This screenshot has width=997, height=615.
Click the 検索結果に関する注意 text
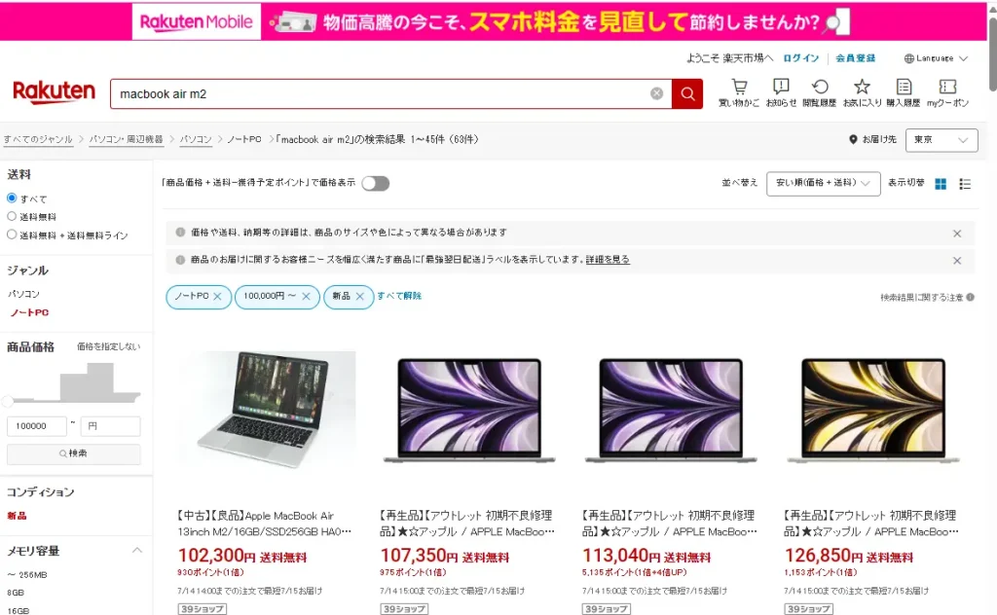922,298
